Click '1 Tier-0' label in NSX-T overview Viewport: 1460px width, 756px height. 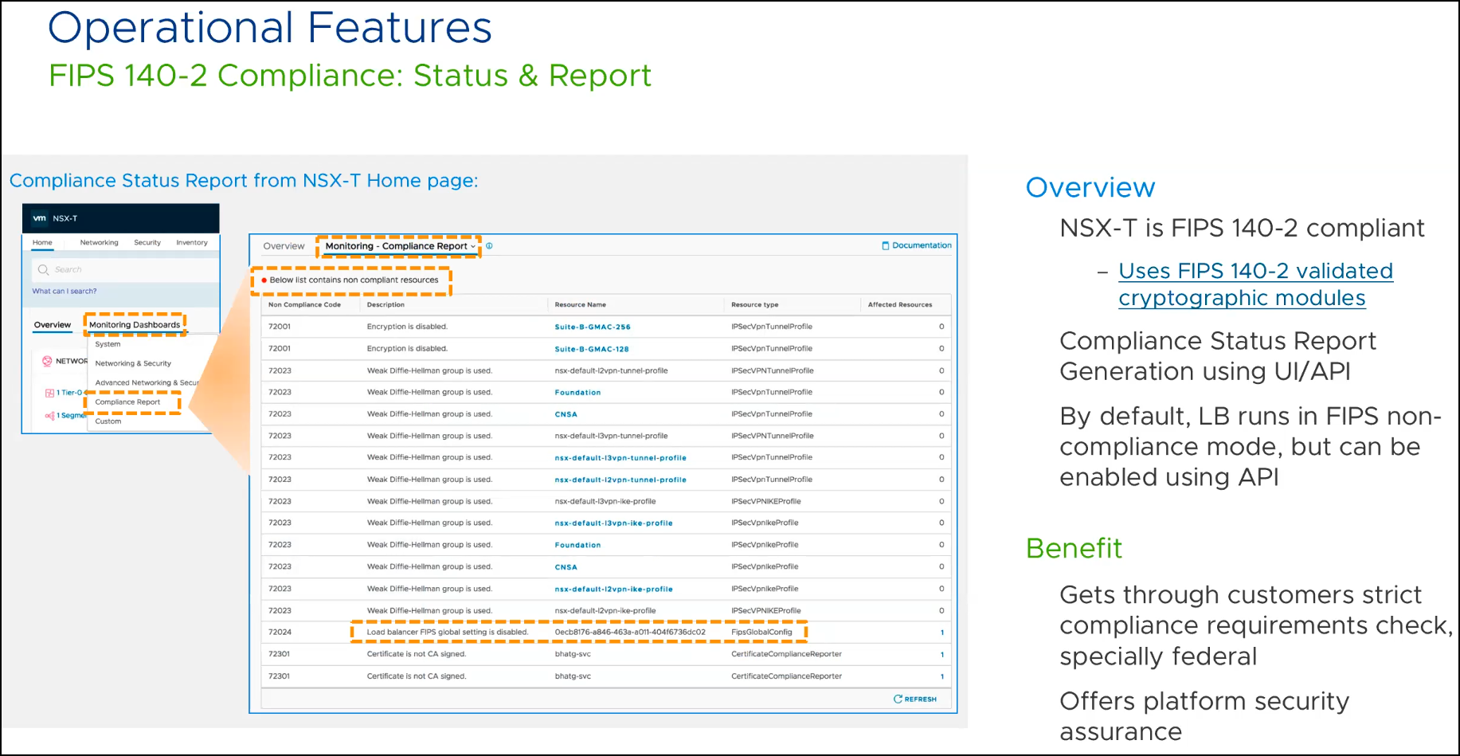click(68, 393)
